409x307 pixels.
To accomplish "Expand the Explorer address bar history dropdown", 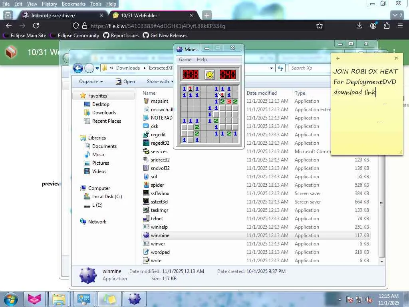I will (271, 68).
